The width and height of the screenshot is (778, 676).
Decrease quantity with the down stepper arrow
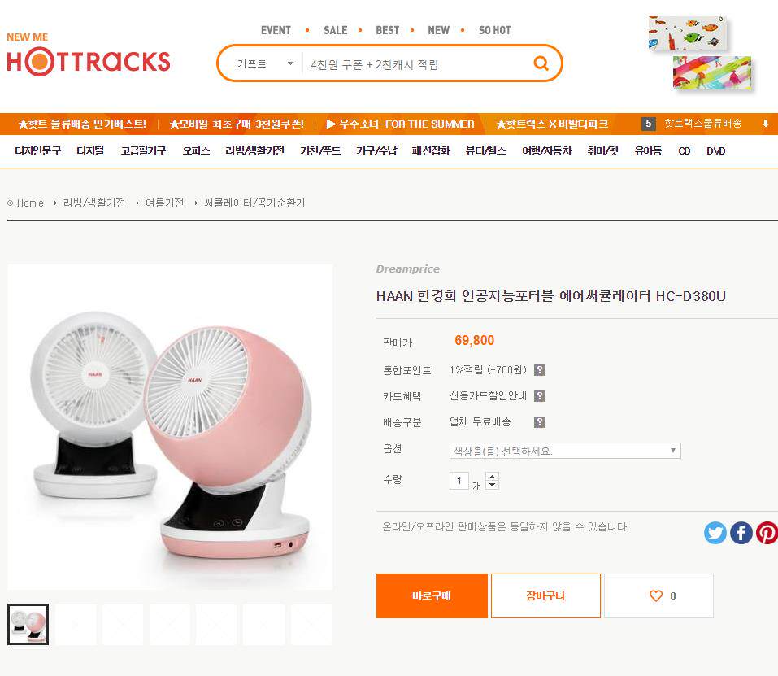[x=492, y=484]
